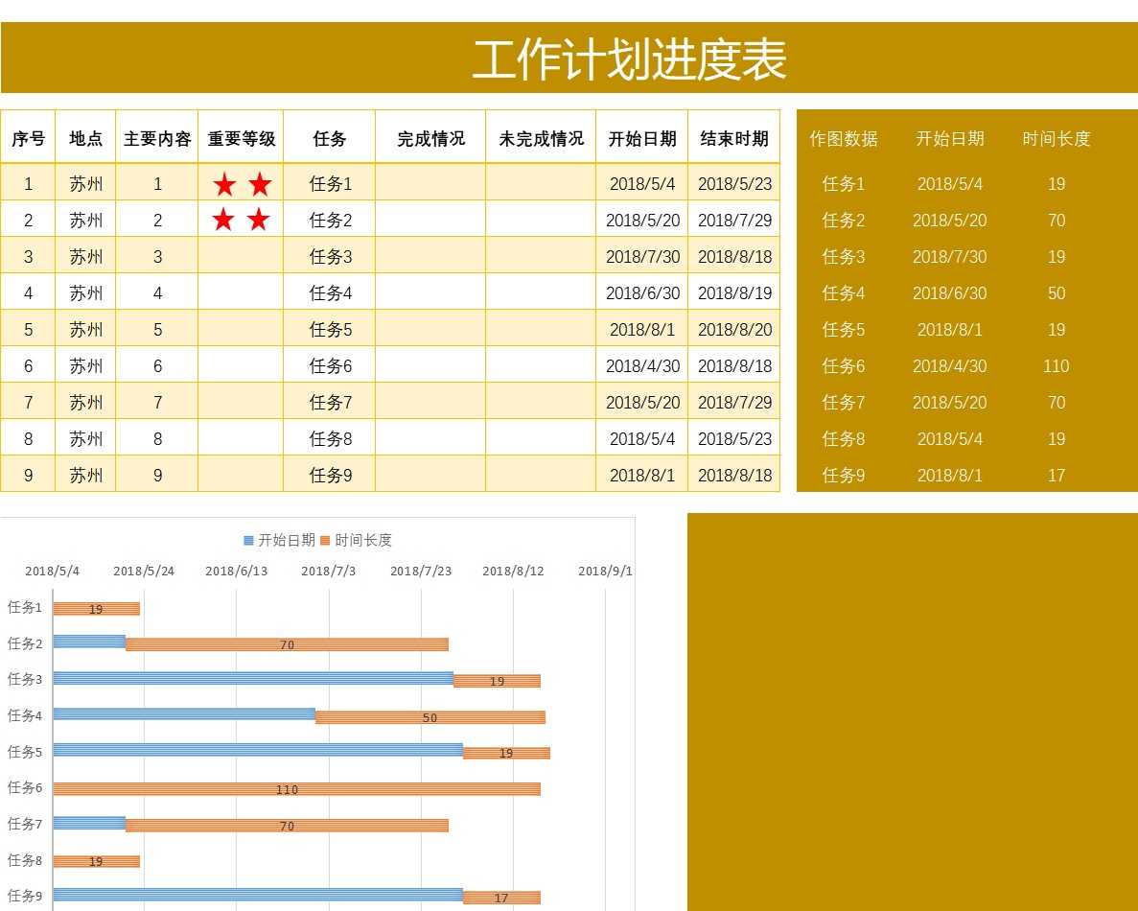Click the empty star rating cell for 任务3
The height and width of the screenshot is (911, 1138).
click(x=241, y=256)
